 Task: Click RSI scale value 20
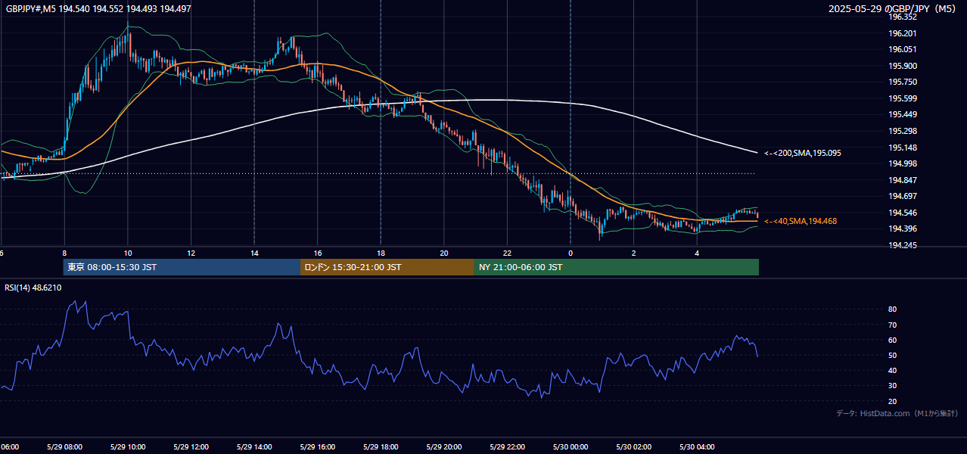(x=893, y=401)
